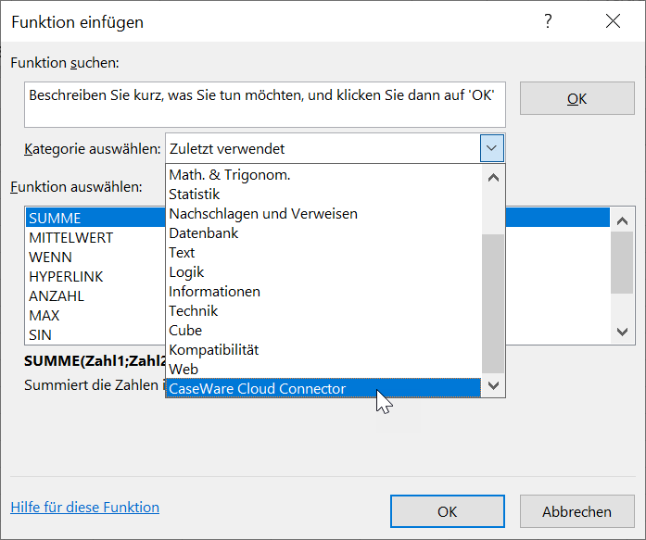Choose the Logik category
The height and width of the screenshot is (540, 646).
click(x=323, y=272)
